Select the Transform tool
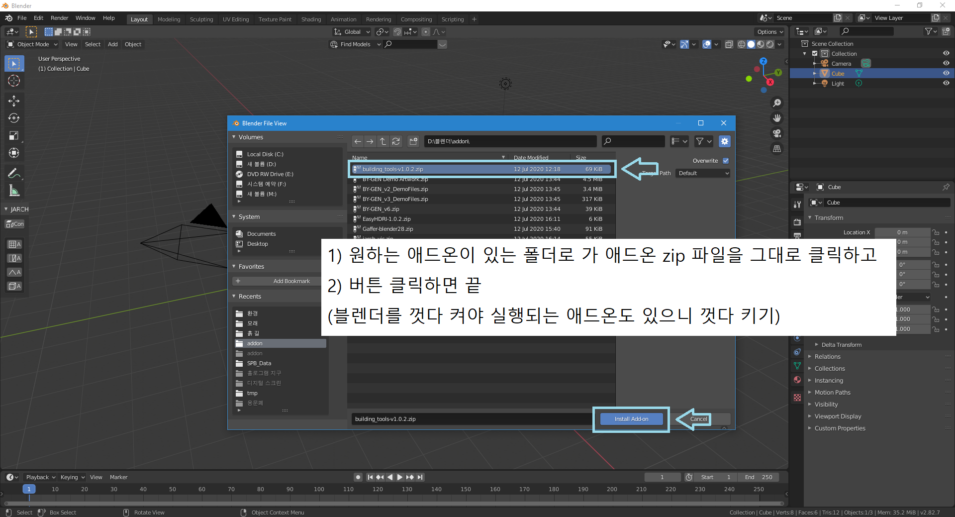 [14, 153]
